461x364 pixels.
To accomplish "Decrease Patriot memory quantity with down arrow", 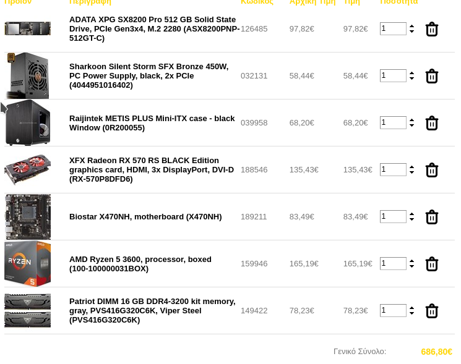I will click(411, 313).
